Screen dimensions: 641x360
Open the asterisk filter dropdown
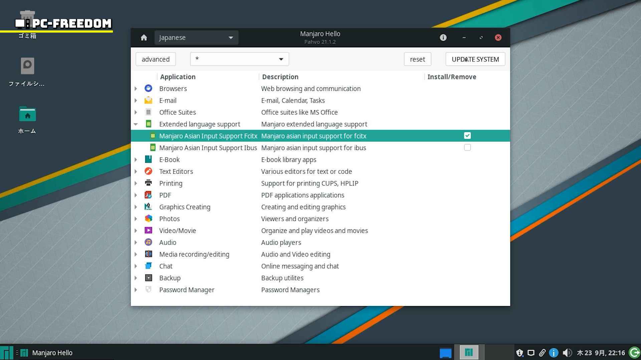click(x=239, y=59)
